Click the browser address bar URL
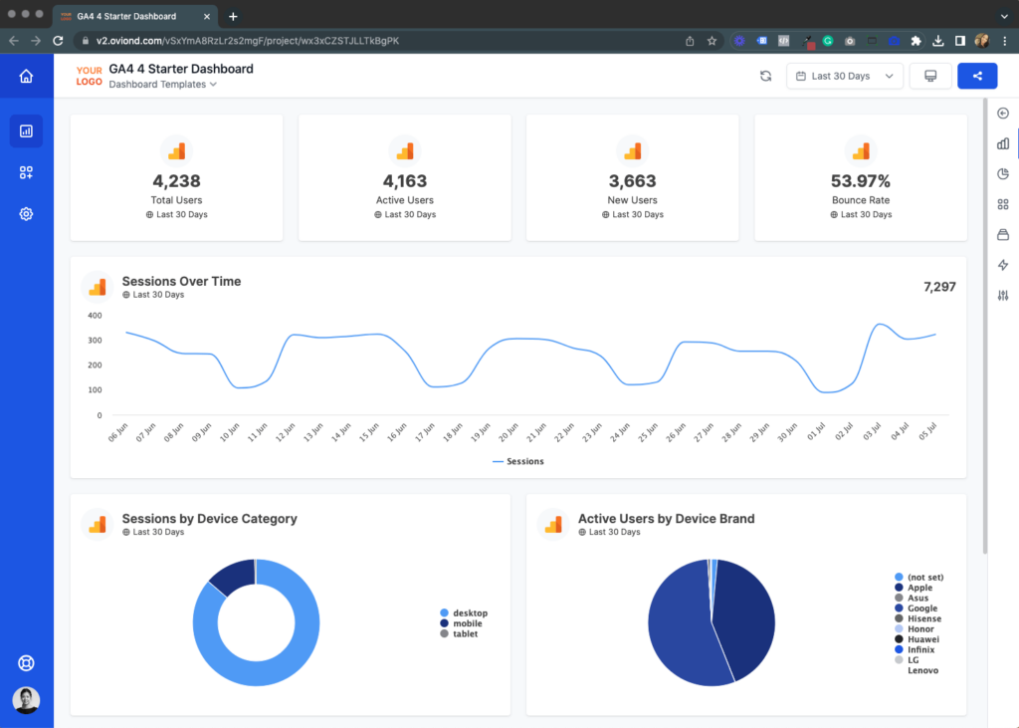 pos(248,41)
